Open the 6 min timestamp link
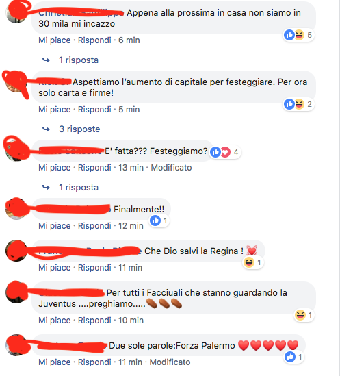The image size is (340, 376). point(129,40)
